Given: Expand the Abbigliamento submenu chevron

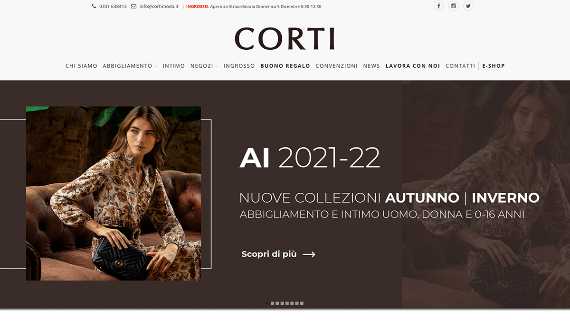Looking at the screenshot, I should pos(155,66).
